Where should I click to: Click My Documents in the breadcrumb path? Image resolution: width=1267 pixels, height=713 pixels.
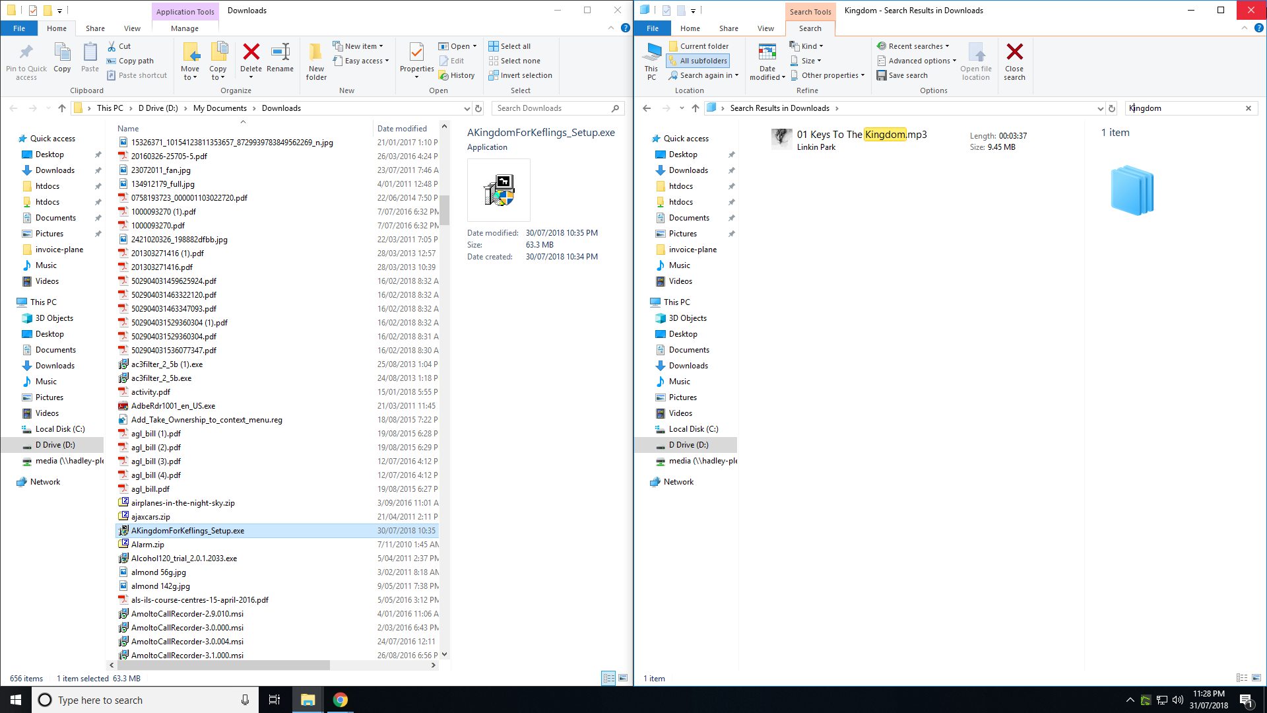(x=220, y=108)
